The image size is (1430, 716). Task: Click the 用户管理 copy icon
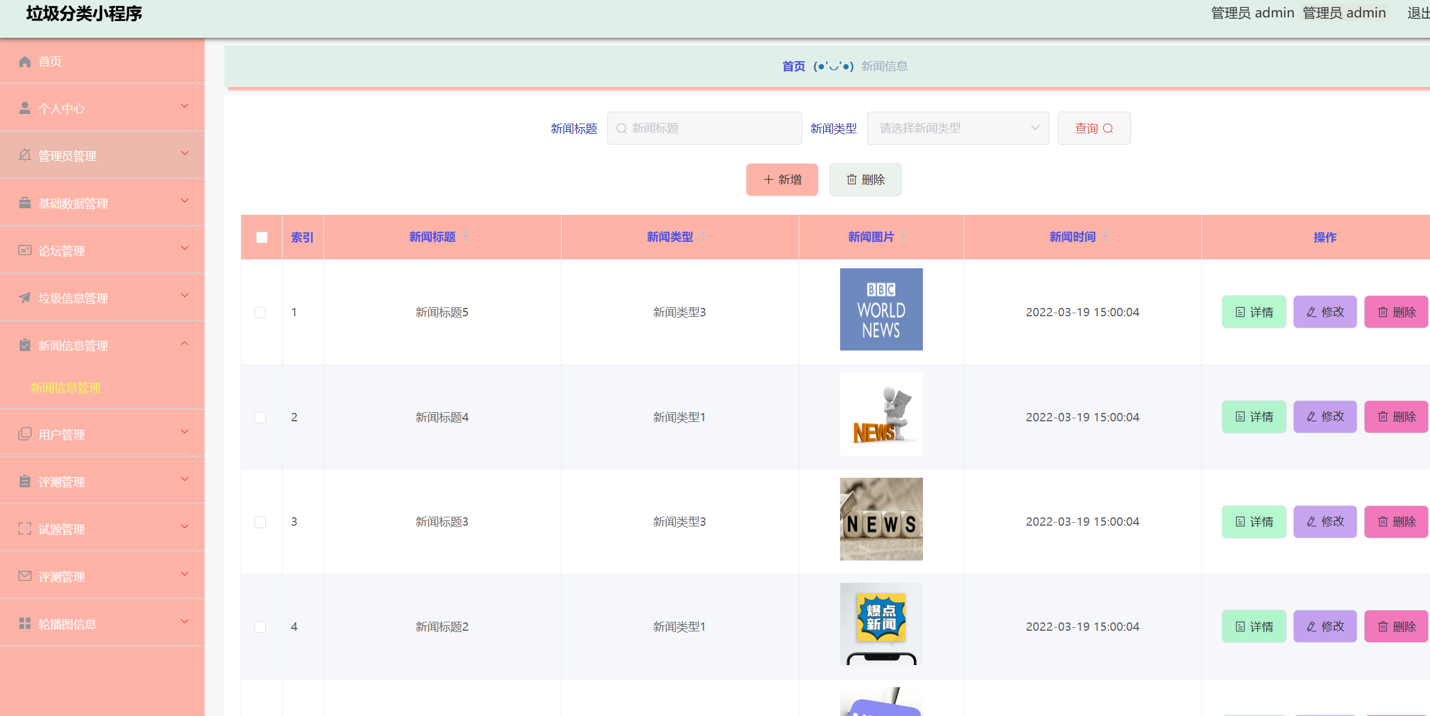(25, 434)
